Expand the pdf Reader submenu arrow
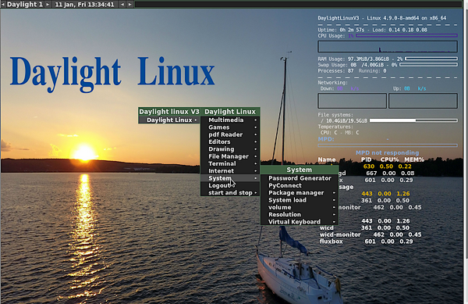This screenshot has width=468, height=304. coord(256,135)
